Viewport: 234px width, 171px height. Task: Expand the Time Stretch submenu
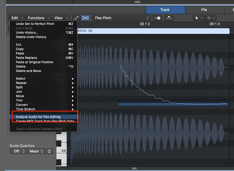(43, 109)
